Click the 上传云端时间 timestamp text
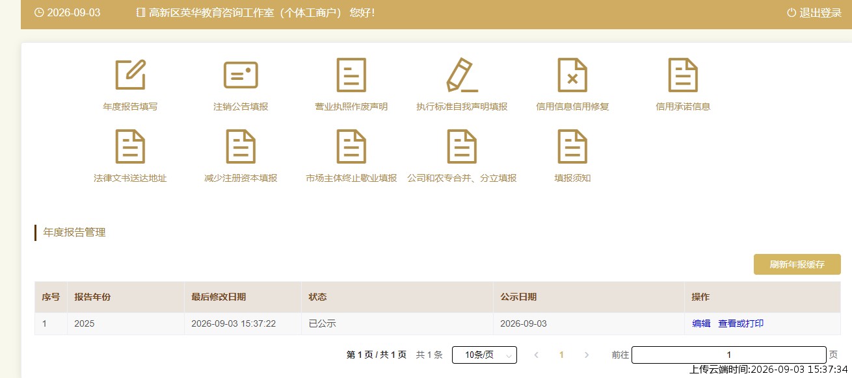This screenshot has width=852, height=378. coord(769,370)
